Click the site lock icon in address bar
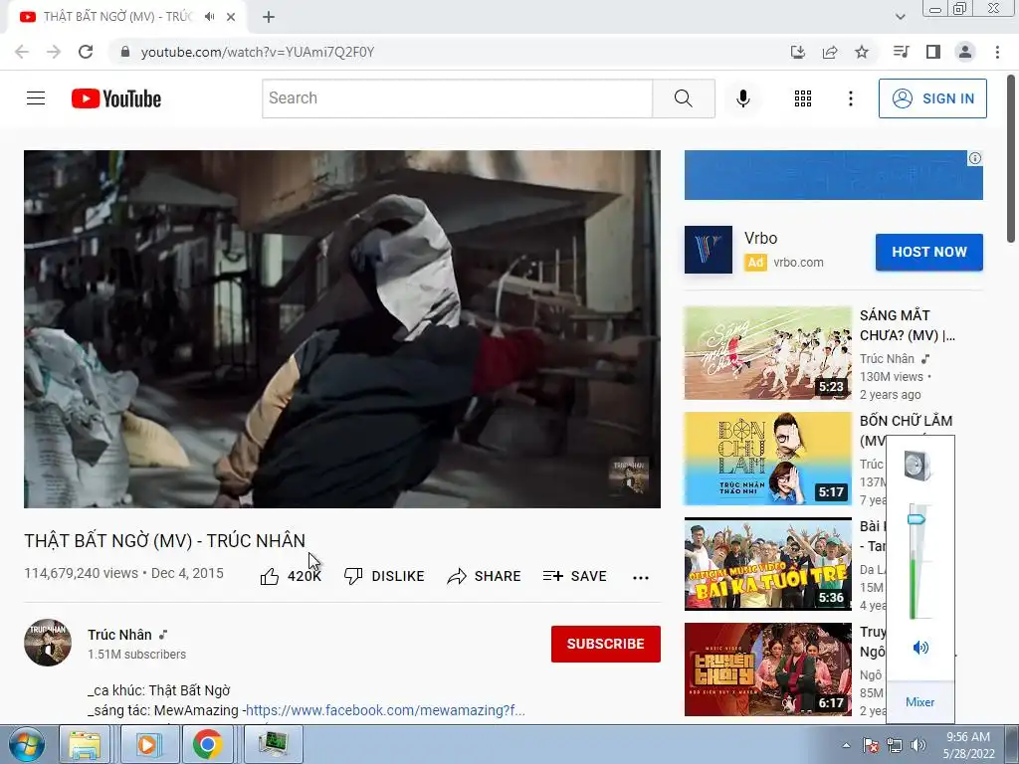Viewport: 1019px width, 764px height. click(125, 52)
